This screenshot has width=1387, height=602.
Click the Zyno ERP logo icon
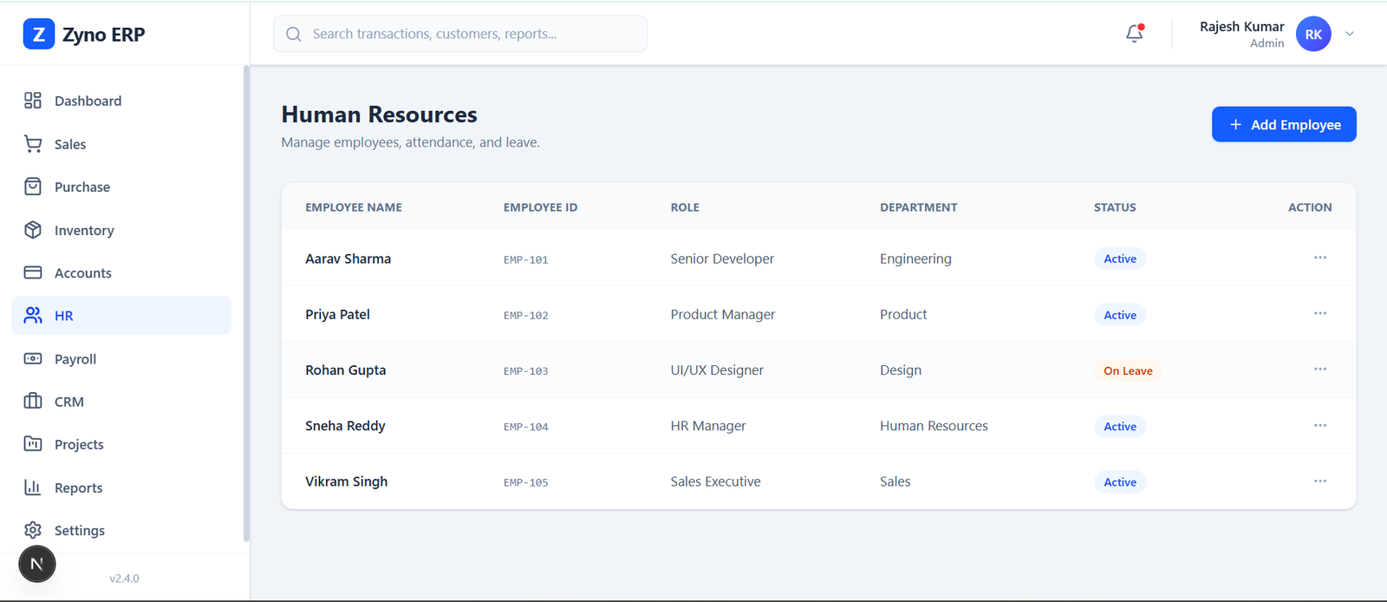[38, 34]
